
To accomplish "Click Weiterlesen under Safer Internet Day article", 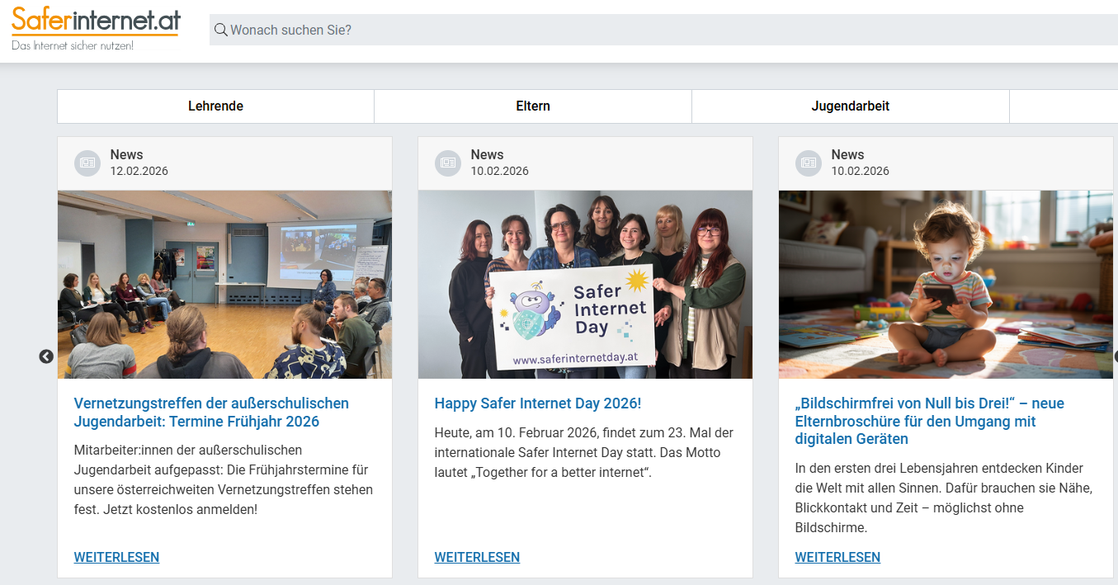I will [477, 557].
